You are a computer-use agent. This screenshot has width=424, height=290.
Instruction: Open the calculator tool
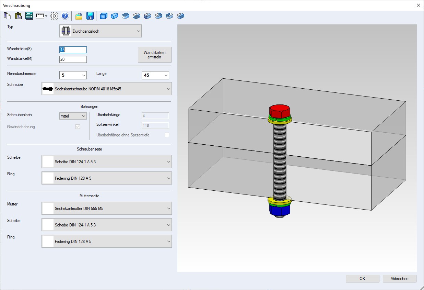pyautogui.click(x=29, y=16)
